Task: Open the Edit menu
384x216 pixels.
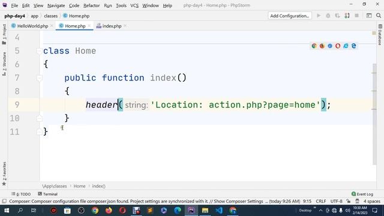Action: pos(25,5)
